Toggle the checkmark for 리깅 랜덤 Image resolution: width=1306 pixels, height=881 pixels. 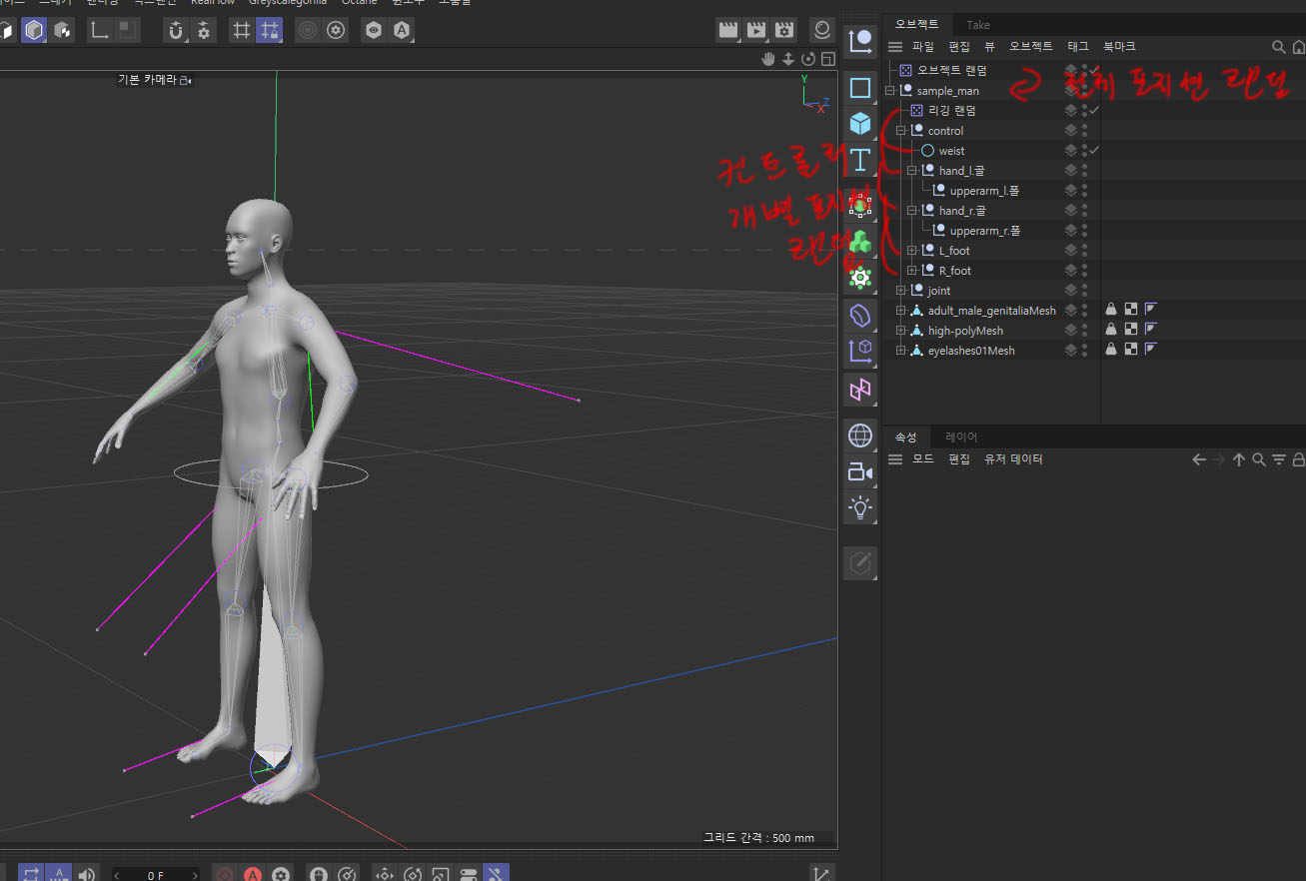pyautogui.click(x=1094, y=110)
